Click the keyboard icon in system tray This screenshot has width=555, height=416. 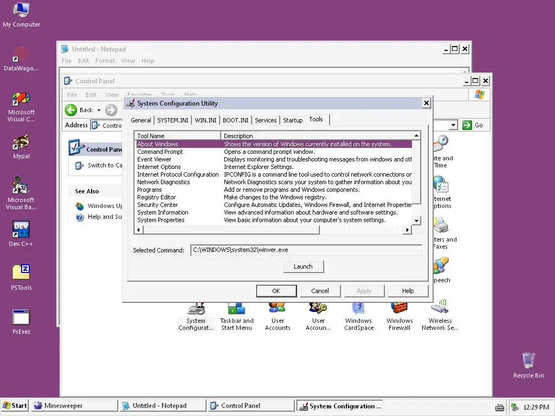[499, 407]
